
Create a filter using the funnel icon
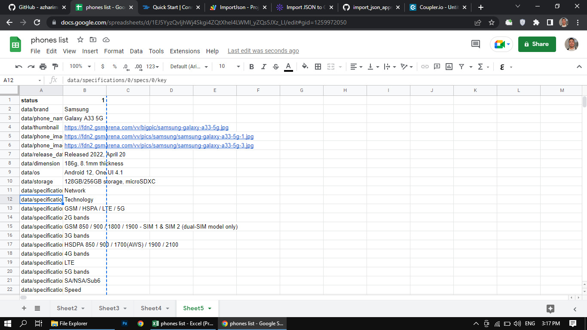pos(461,67)
